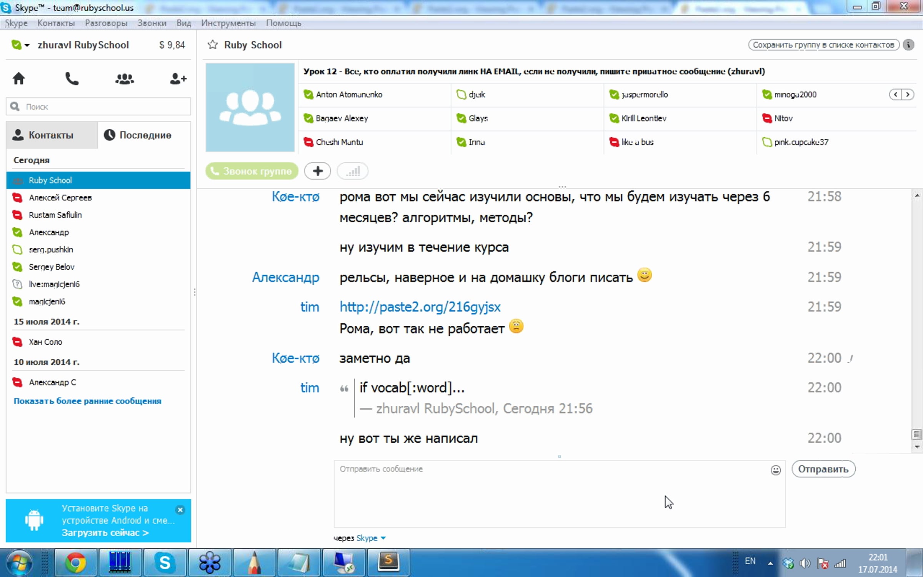Click the create group icon
Image resolution: width=923 pixels, height=577 pixels.
tap(125, 79)
